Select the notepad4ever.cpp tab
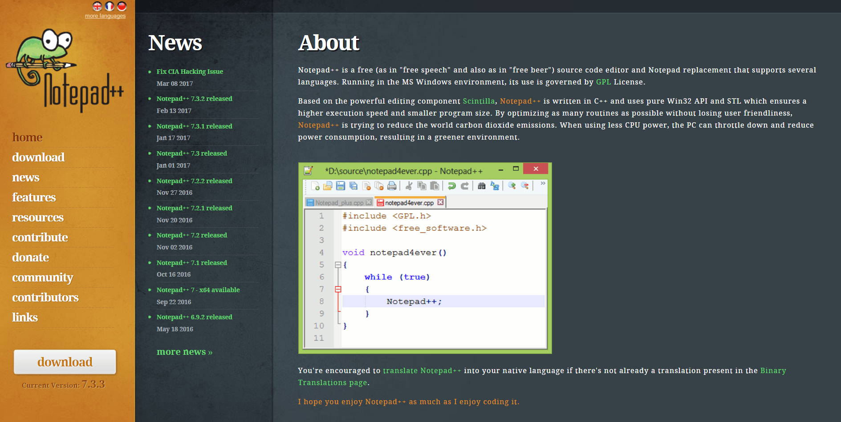This screenshot has height=422, width=841. point(410,203)
